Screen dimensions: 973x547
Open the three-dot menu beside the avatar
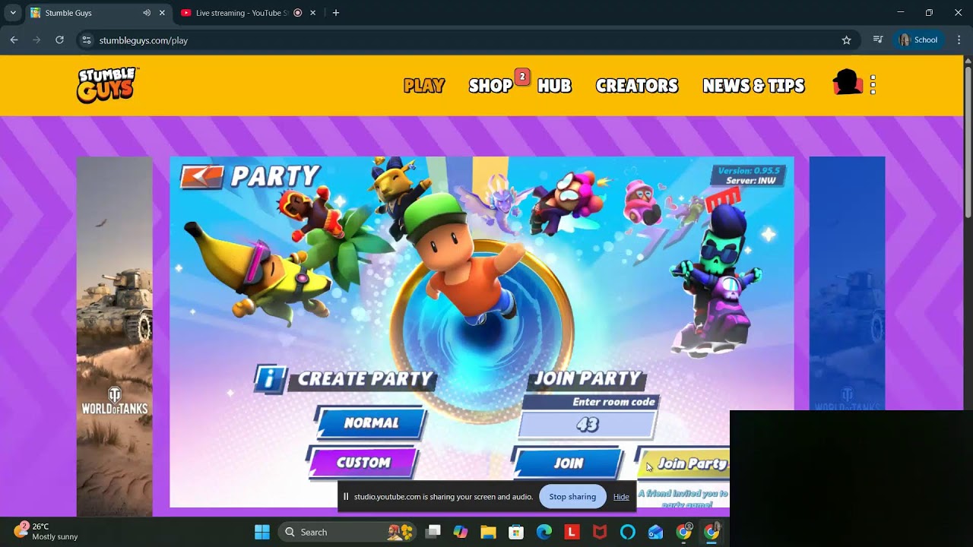pyautogui.click(x=873, y=84)
